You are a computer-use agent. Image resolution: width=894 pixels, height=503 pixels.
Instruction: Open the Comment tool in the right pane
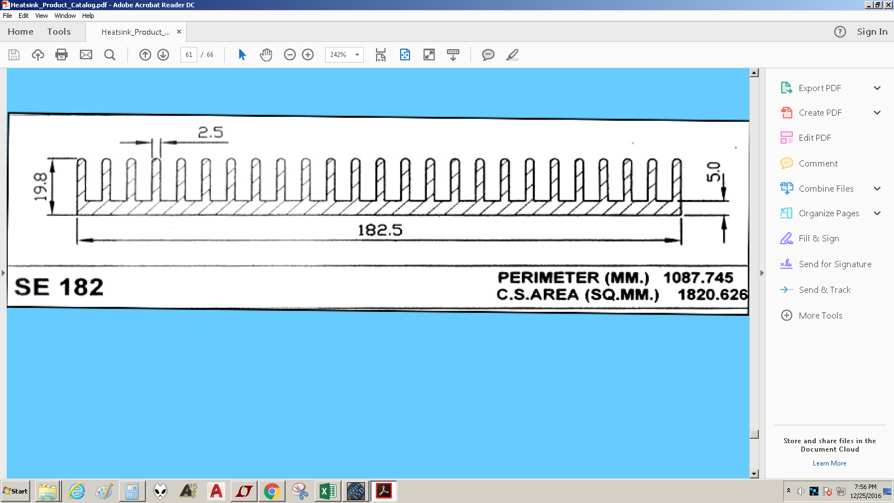[809, 163]
